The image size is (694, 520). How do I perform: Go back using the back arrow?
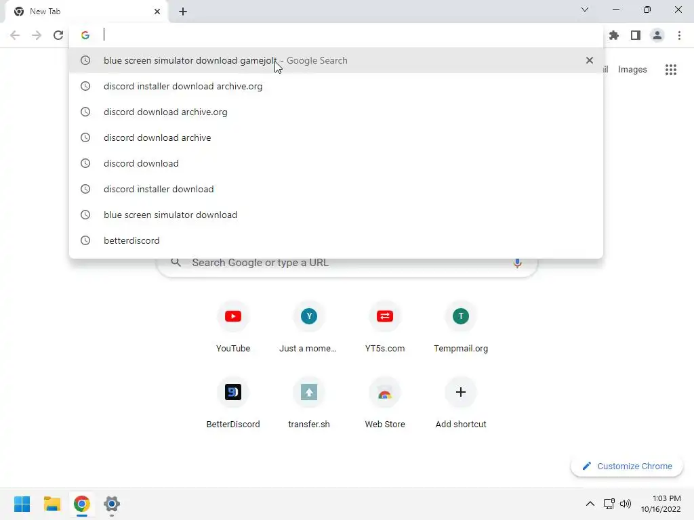(x=15, y=35)
